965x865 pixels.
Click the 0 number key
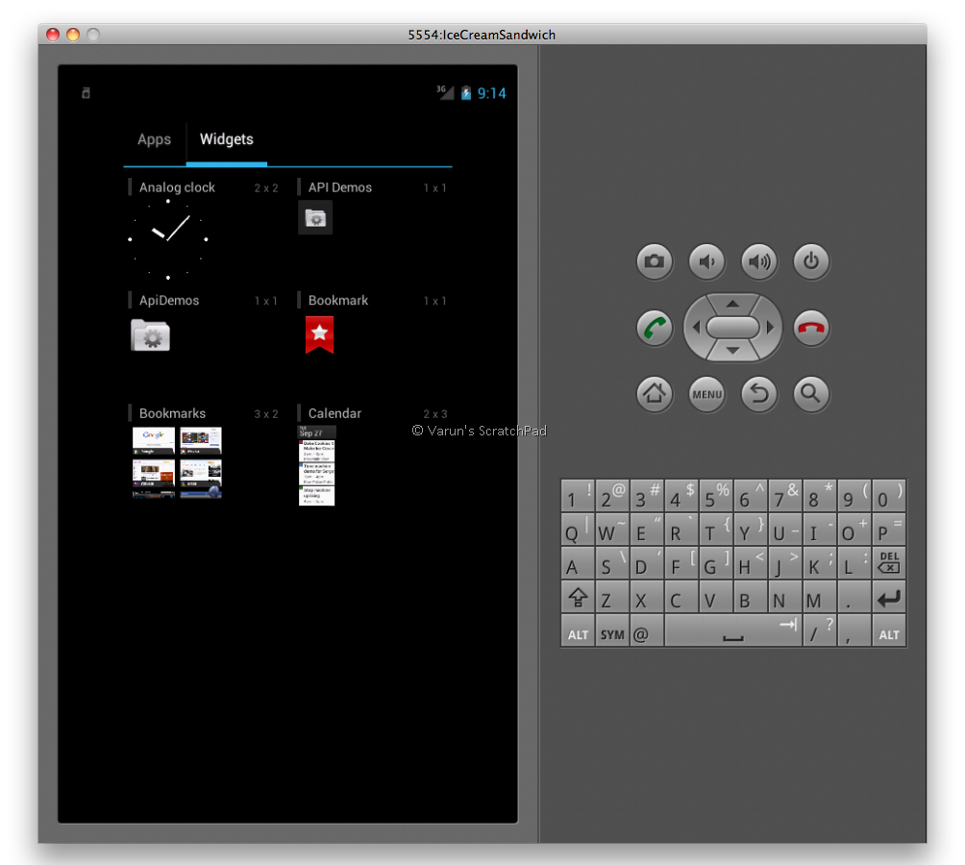point(889,496)
